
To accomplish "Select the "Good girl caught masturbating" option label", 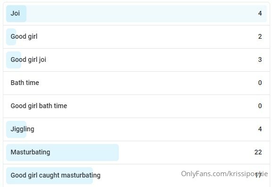I will (x=56, y=175).
